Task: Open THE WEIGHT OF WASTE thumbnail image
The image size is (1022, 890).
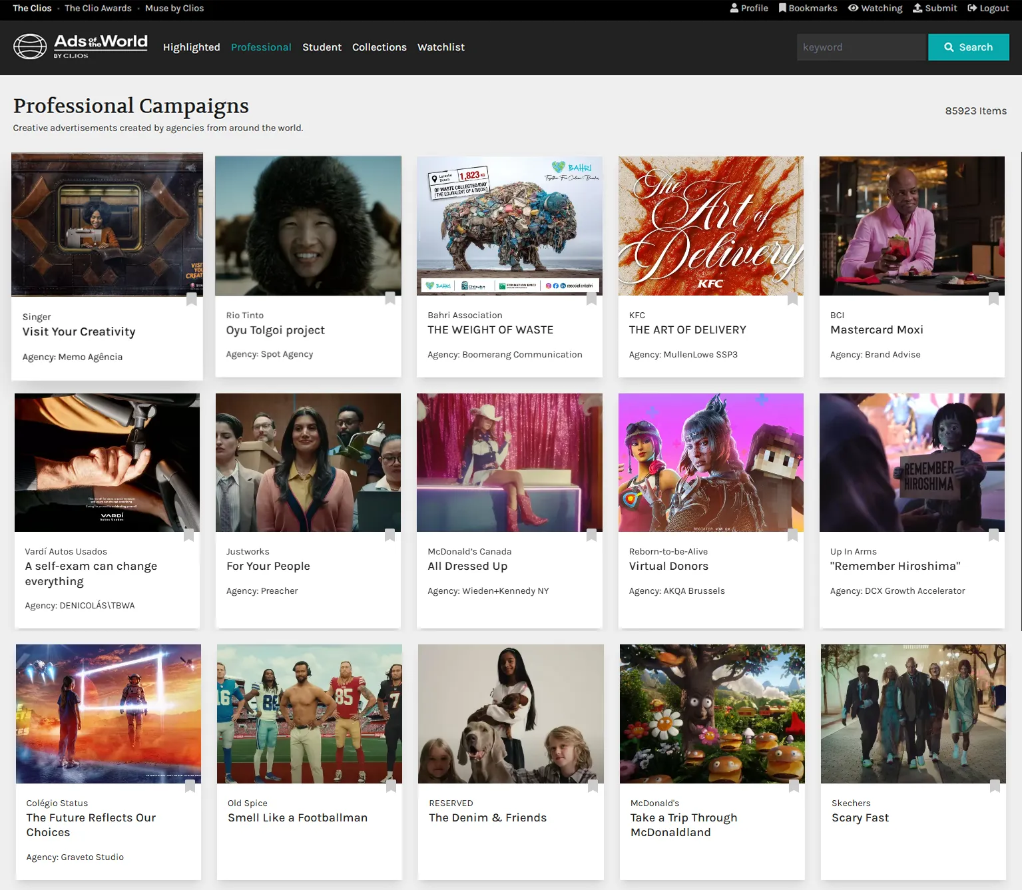Action: pyautogui.click(x=509, y=226)
